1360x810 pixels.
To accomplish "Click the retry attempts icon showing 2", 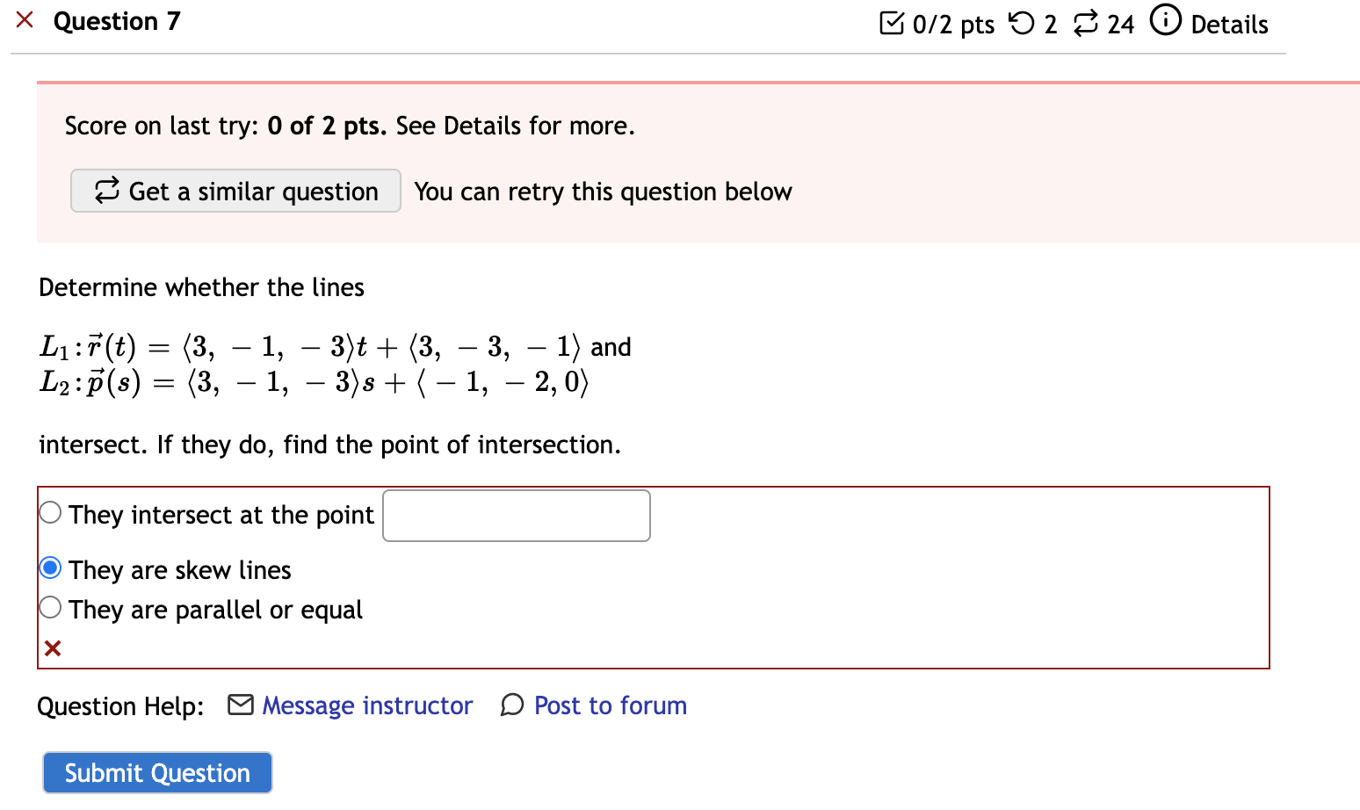I will (1021, 24).
